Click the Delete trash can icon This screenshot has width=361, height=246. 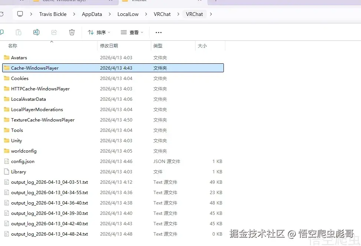pos(72,32)
